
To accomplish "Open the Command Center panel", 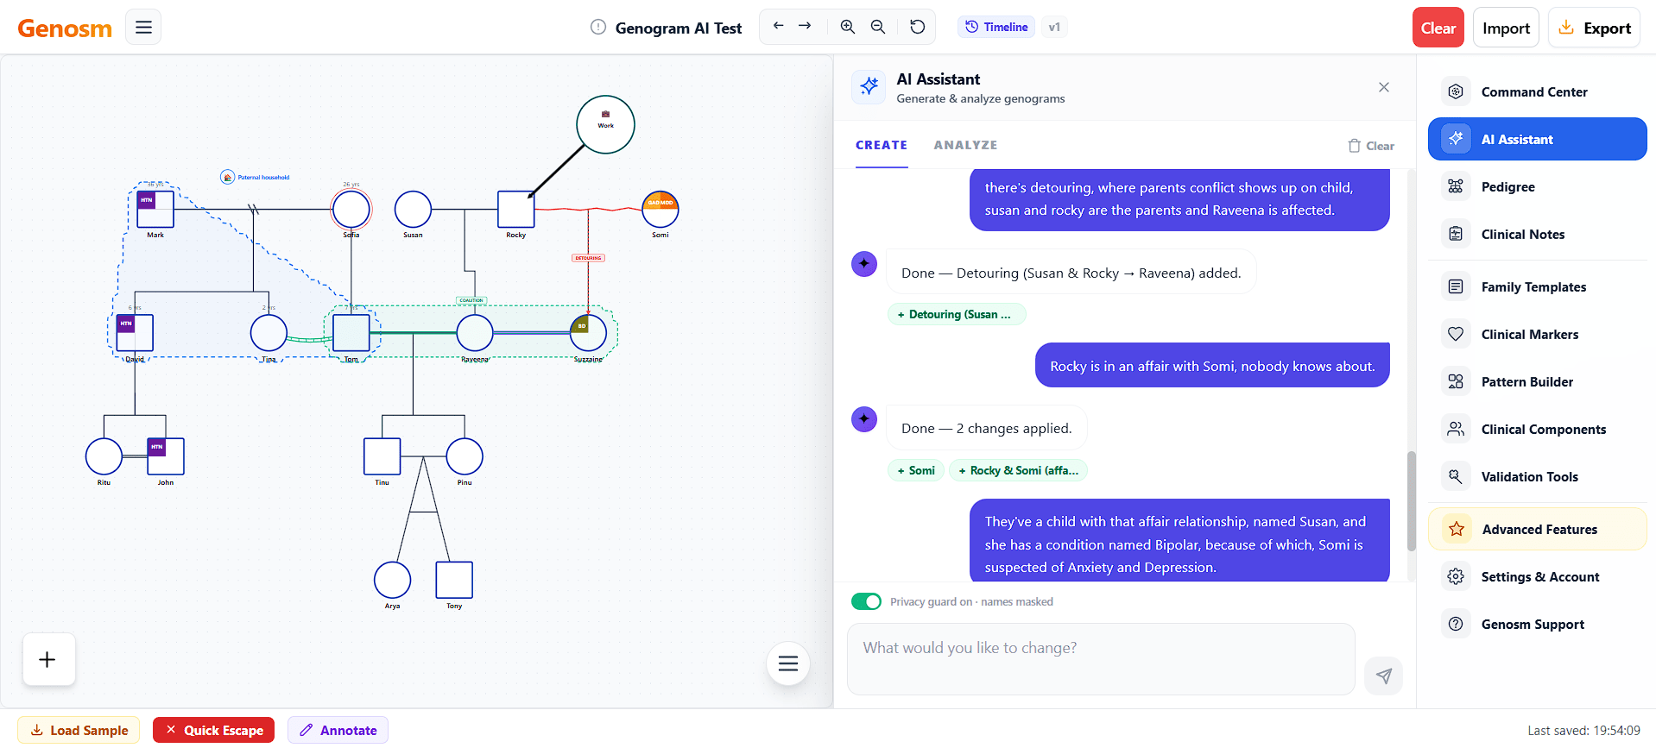I will 1537,91.
